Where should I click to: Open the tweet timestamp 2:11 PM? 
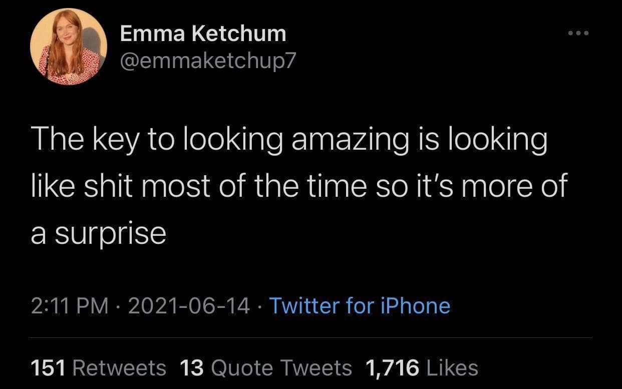(68, 305)
